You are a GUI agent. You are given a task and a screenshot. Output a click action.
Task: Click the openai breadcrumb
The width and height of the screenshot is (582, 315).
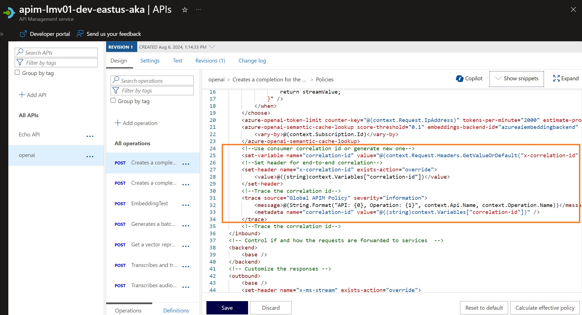(216, 79)
